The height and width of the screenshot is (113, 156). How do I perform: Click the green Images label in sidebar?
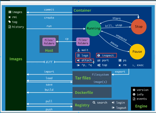click(16, 59)
